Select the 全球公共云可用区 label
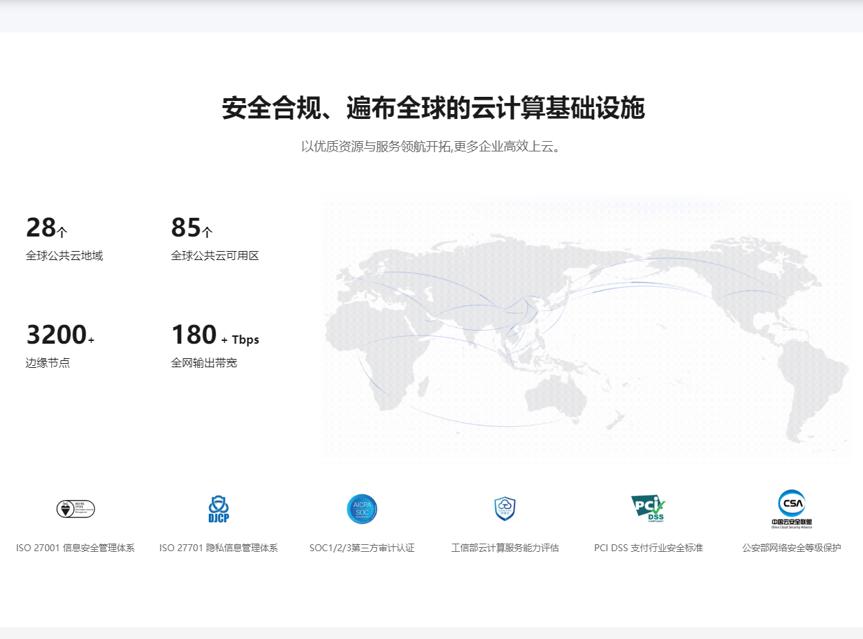This screenshot has width=863, height=639. click(214, 256)
